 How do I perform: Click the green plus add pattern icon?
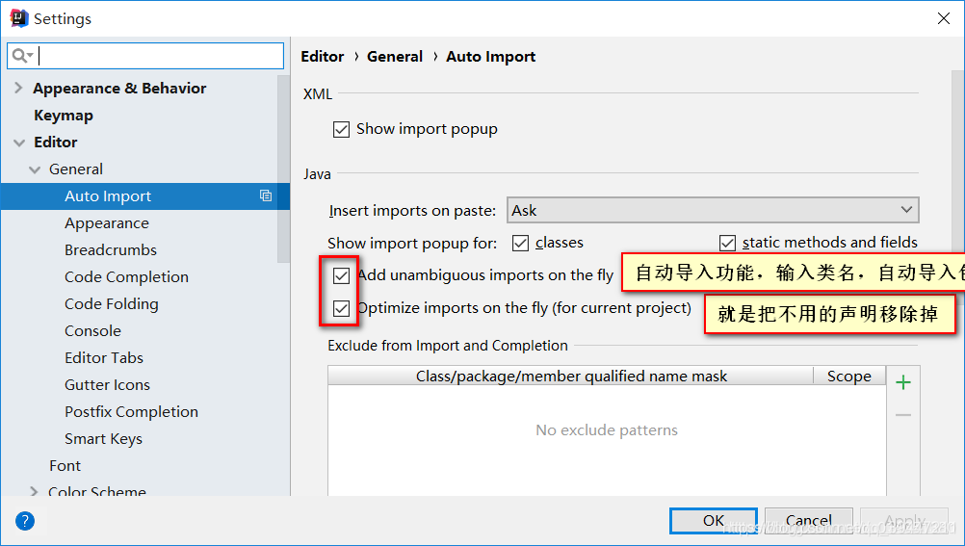(x=902, y=383)
